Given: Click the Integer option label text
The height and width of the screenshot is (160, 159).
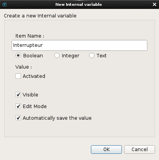Looking at the screenshot, I should (x=70, y=56).
